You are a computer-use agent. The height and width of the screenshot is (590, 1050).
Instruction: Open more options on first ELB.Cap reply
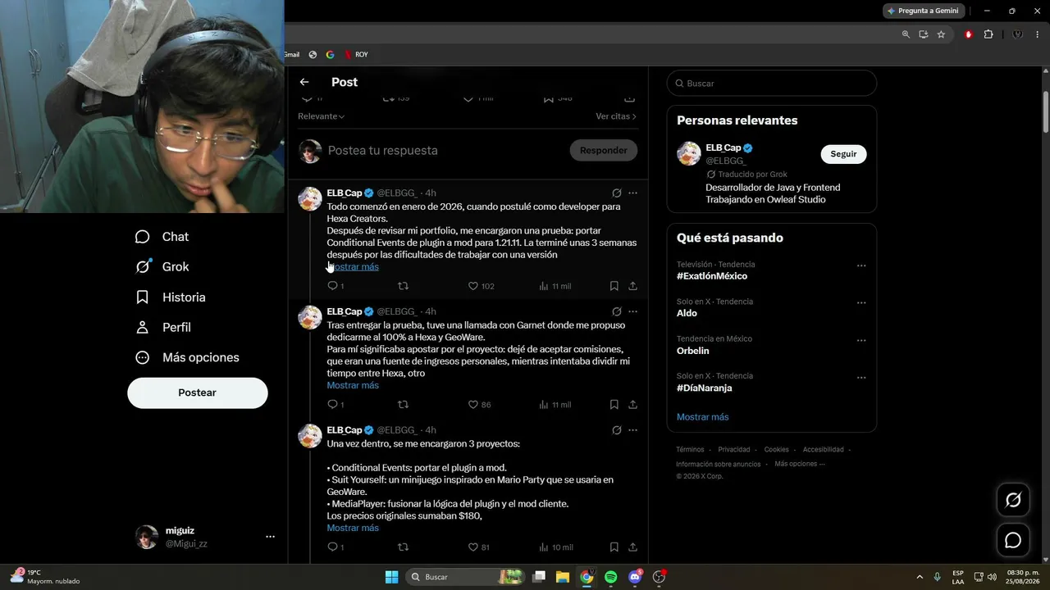click(632, 193)
